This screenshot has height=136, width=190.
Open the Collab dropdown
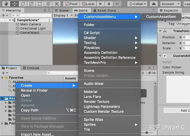click(x=137, y=4)
